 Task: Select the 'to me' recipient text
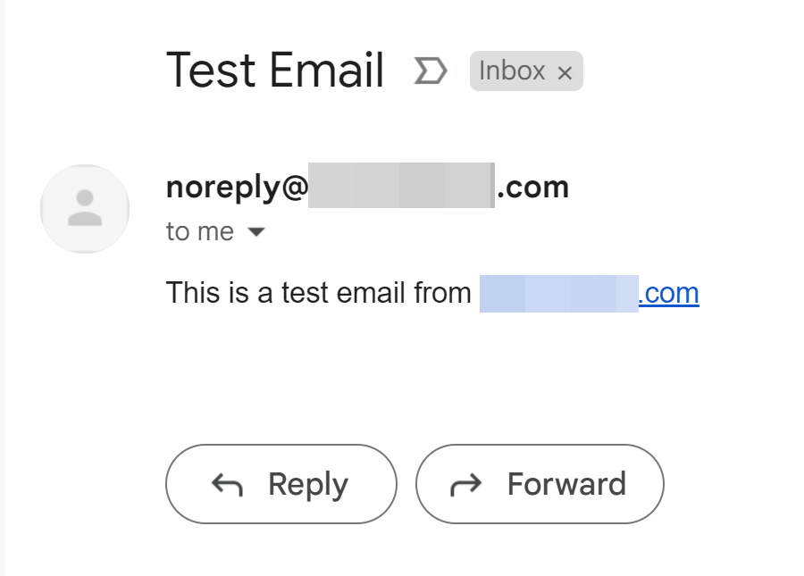click(x=199, y=231)
